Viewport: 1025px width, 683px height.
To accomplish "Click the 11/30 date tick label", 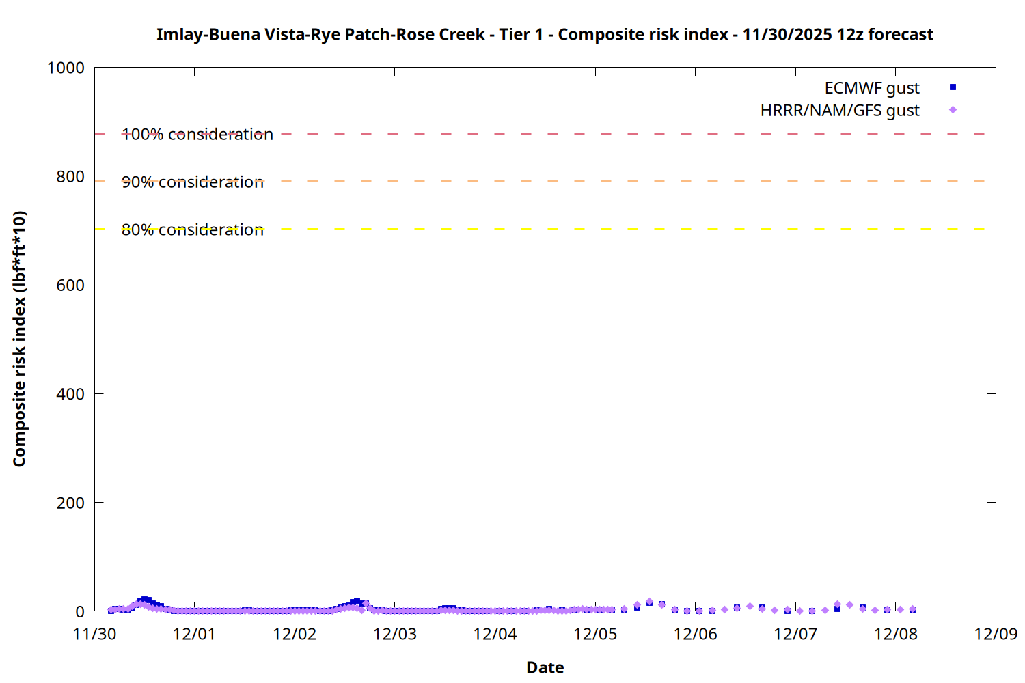I will [x=94, y=634].
